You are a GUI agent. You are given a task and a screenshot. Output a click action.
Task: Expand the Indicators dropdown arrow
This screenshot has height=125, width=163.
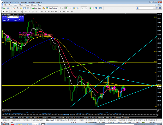click(92, 8)
